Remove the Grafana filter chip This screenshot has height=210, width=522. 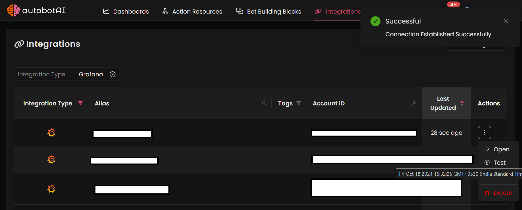pos(112,74)
